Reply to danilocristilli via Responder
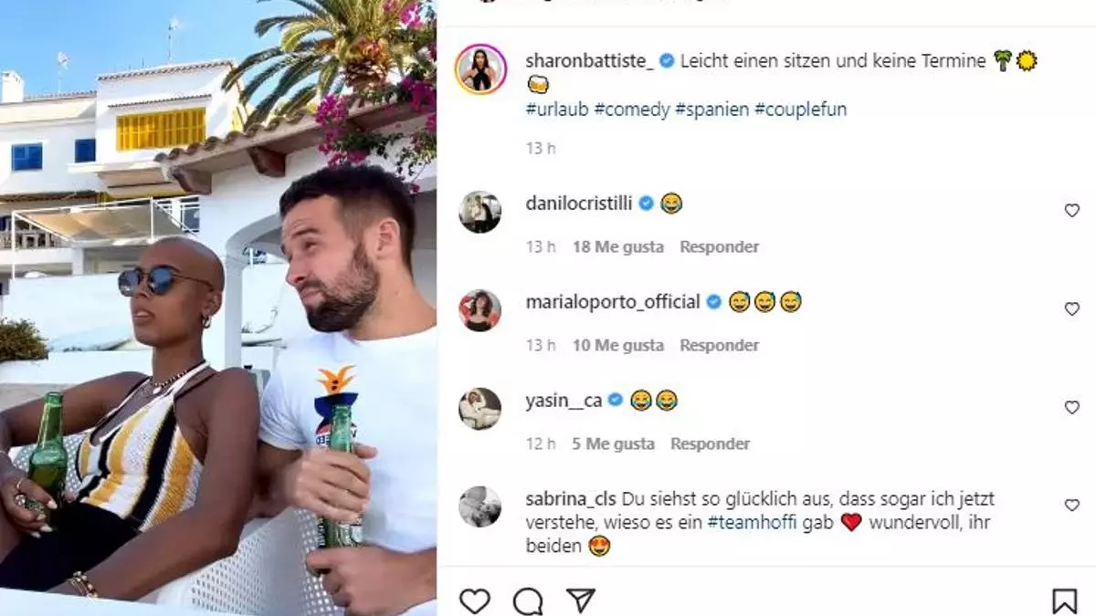This screenshot has width=1096, height=616. [x=720, y=246]
